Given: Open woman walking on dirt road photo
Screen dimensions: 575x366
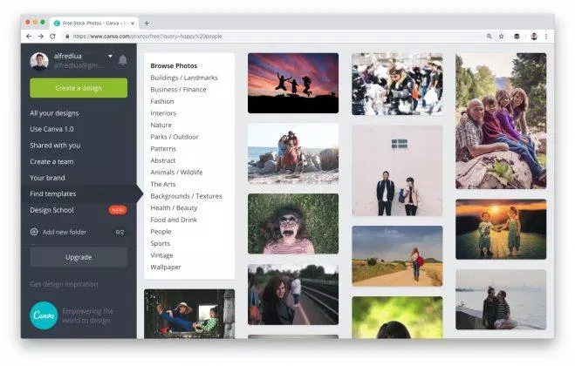Looking at the screenshot, I should [397, 256].
